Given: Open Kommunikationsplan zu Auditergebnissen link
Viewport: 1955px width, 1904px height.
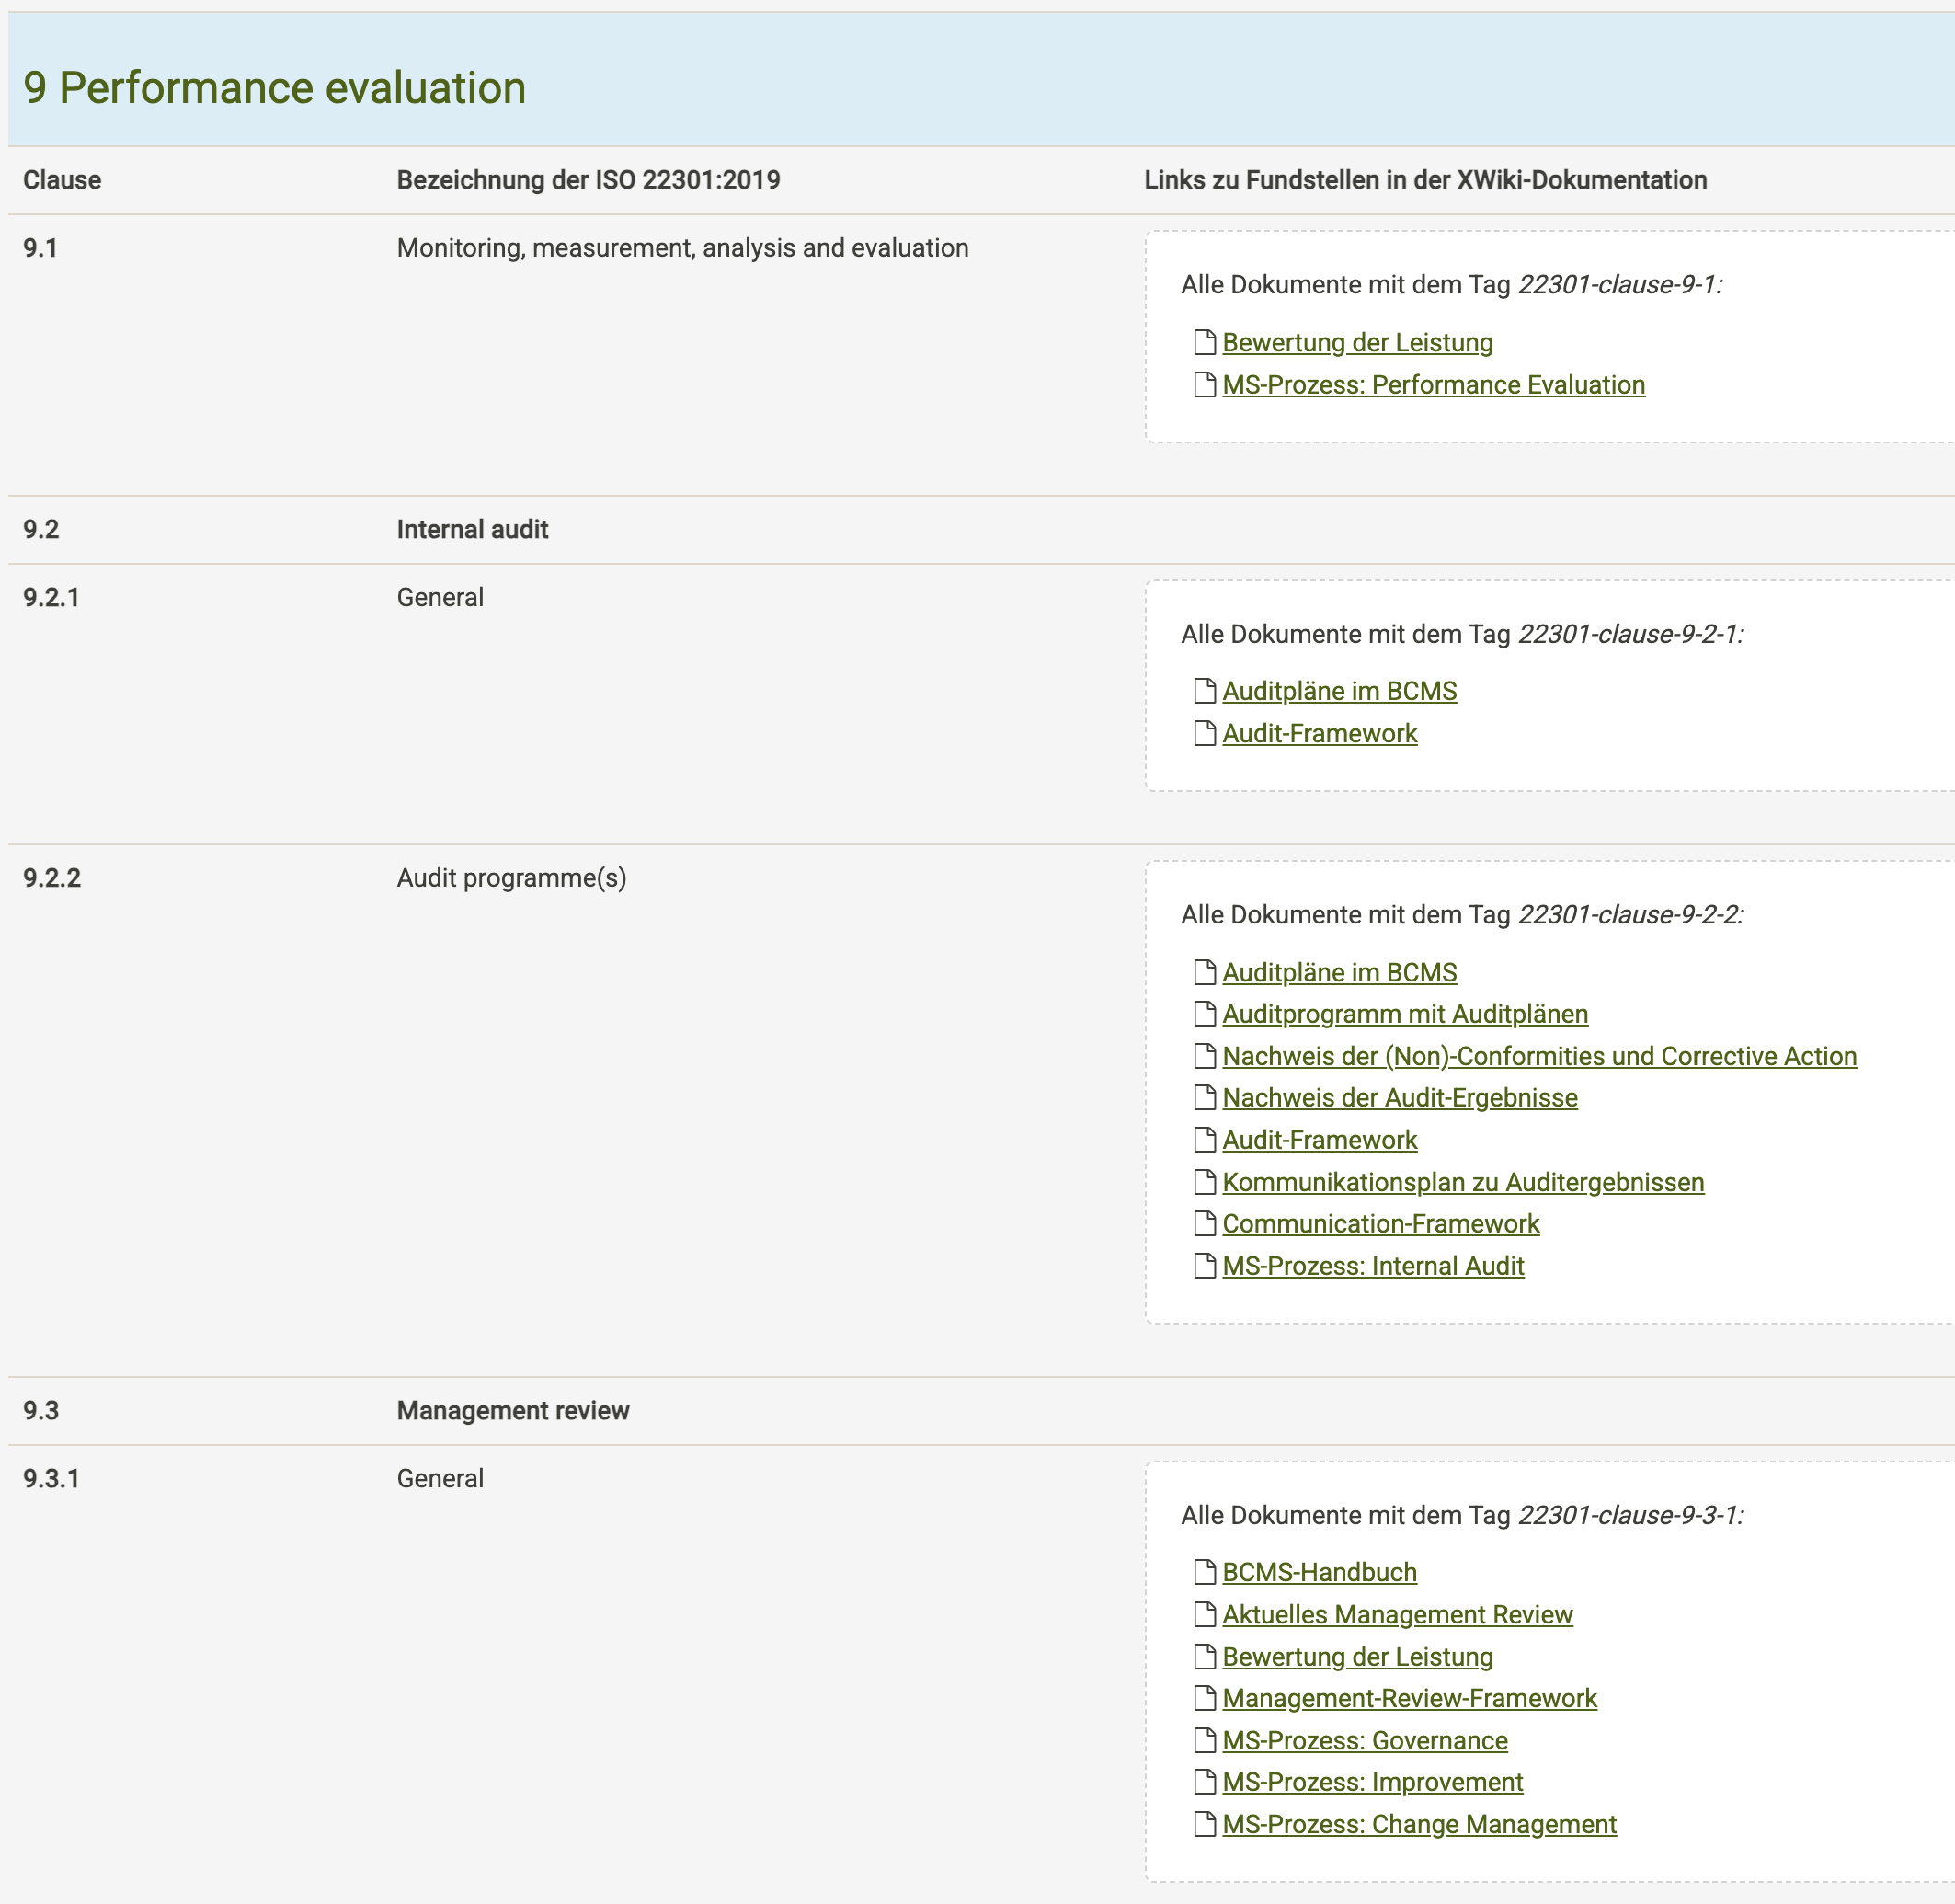Looking at the screenshot, I should point(1463,1182).
